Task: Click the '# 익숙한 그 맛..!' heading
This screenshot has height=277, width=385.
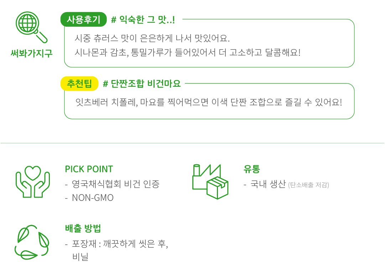Action: (143, 20)
